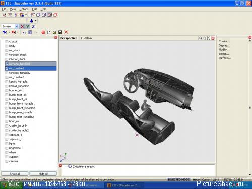Switch to edges editing level icon

tap(10, 15)
